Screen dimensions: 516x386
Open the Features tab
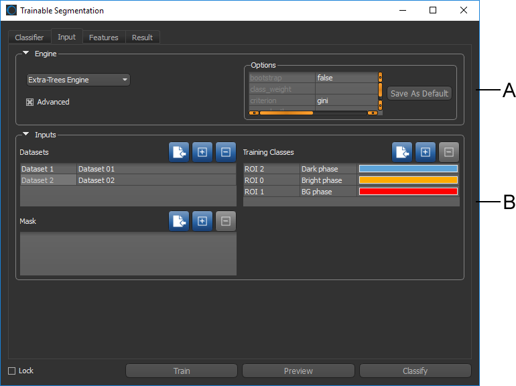[x=103, y=38]
